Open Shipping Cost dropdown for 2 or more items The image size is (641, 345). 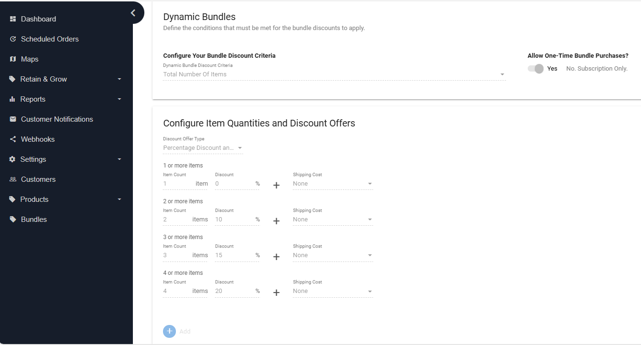pyautogui.click(x=333, y=220)
